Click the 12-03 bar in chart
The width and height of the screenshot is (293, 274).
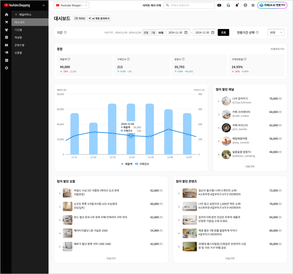point(112,129)
